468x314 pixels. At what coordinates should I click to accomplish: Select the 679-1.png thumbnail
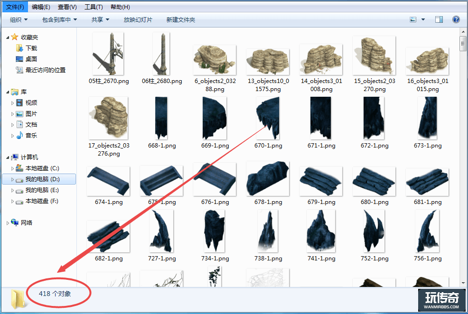(321, 181)
